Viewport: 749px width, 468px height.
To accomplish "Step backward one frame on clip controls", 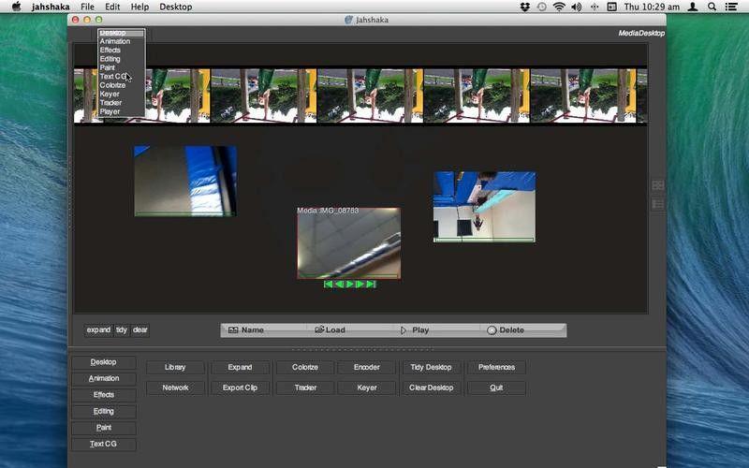I will pyautogui.click(x=339, y=285).
